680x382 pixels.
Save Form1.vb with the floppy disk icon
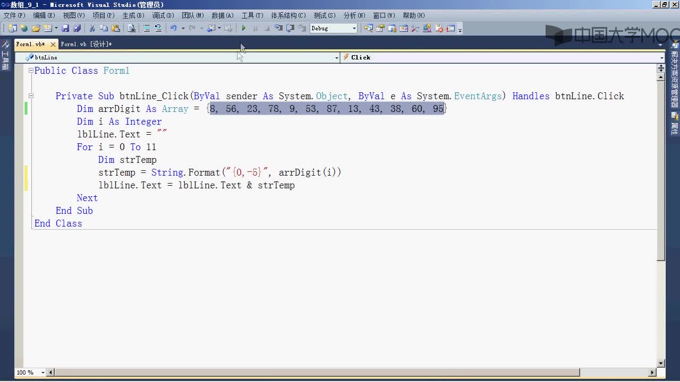pyautogui.click(x=65, y=28)
